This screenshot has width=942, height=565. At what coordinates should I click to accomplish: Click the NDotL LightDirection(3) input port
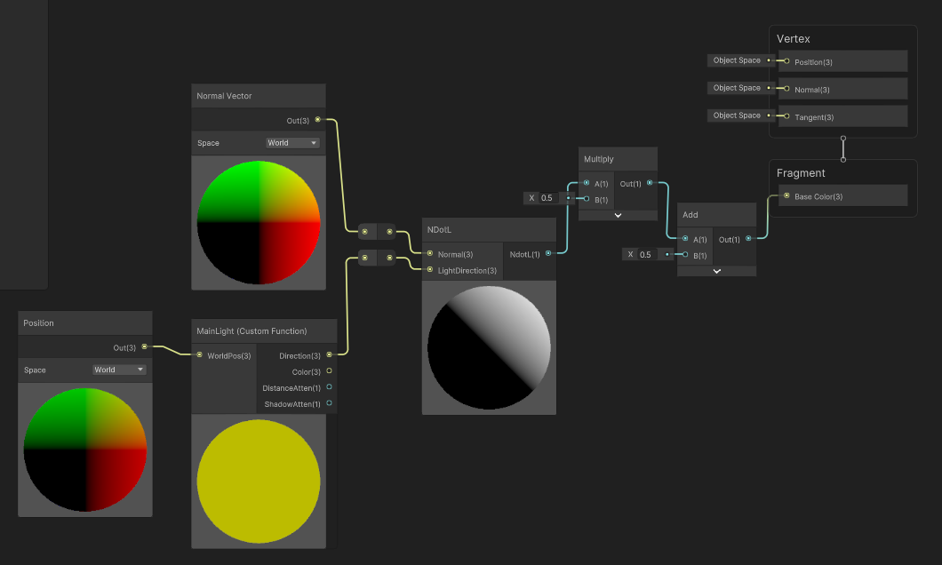[x=430, y=269]
